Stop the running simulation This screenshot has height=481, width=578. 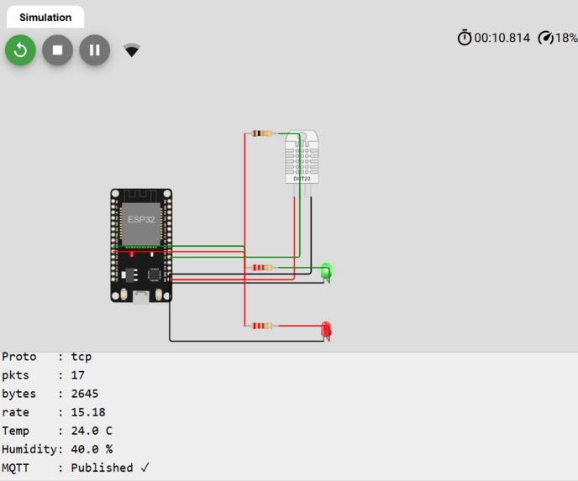[57, 50]
